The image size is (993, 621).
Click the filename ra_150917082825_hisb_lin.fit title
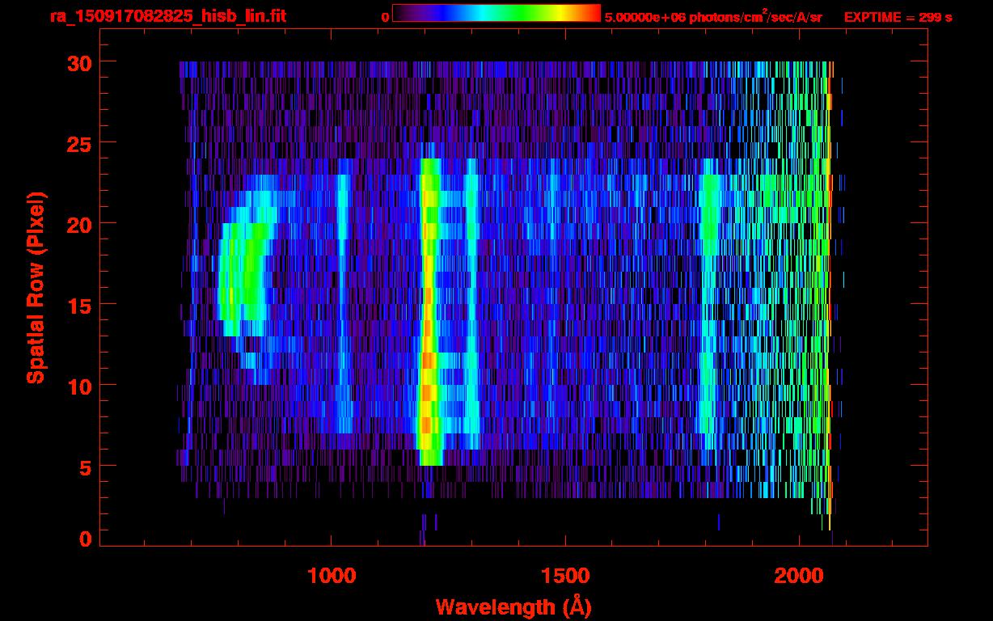(167, 16)
